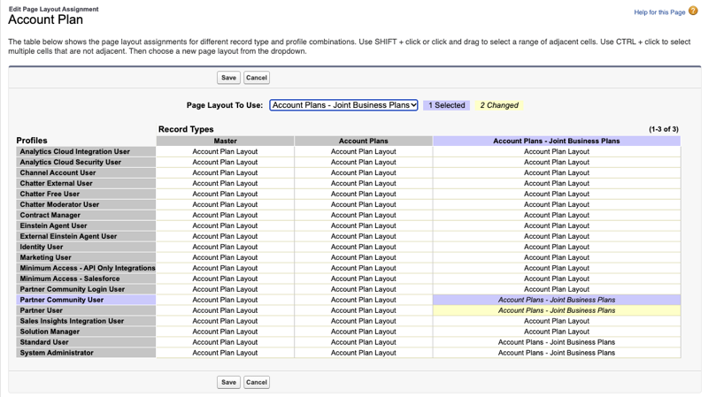Select Master cell for Analytics Cloud Integration User

226,151
